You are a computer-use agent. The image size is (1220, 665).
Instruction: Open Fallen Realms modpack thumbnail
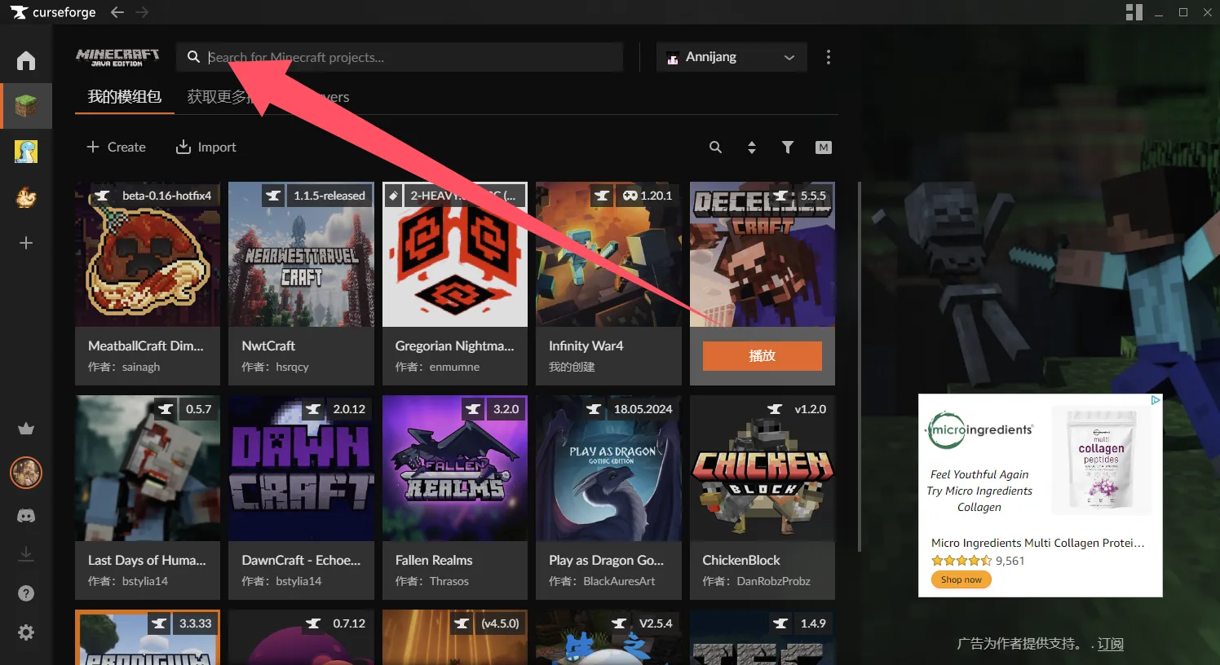coord(455,469)
